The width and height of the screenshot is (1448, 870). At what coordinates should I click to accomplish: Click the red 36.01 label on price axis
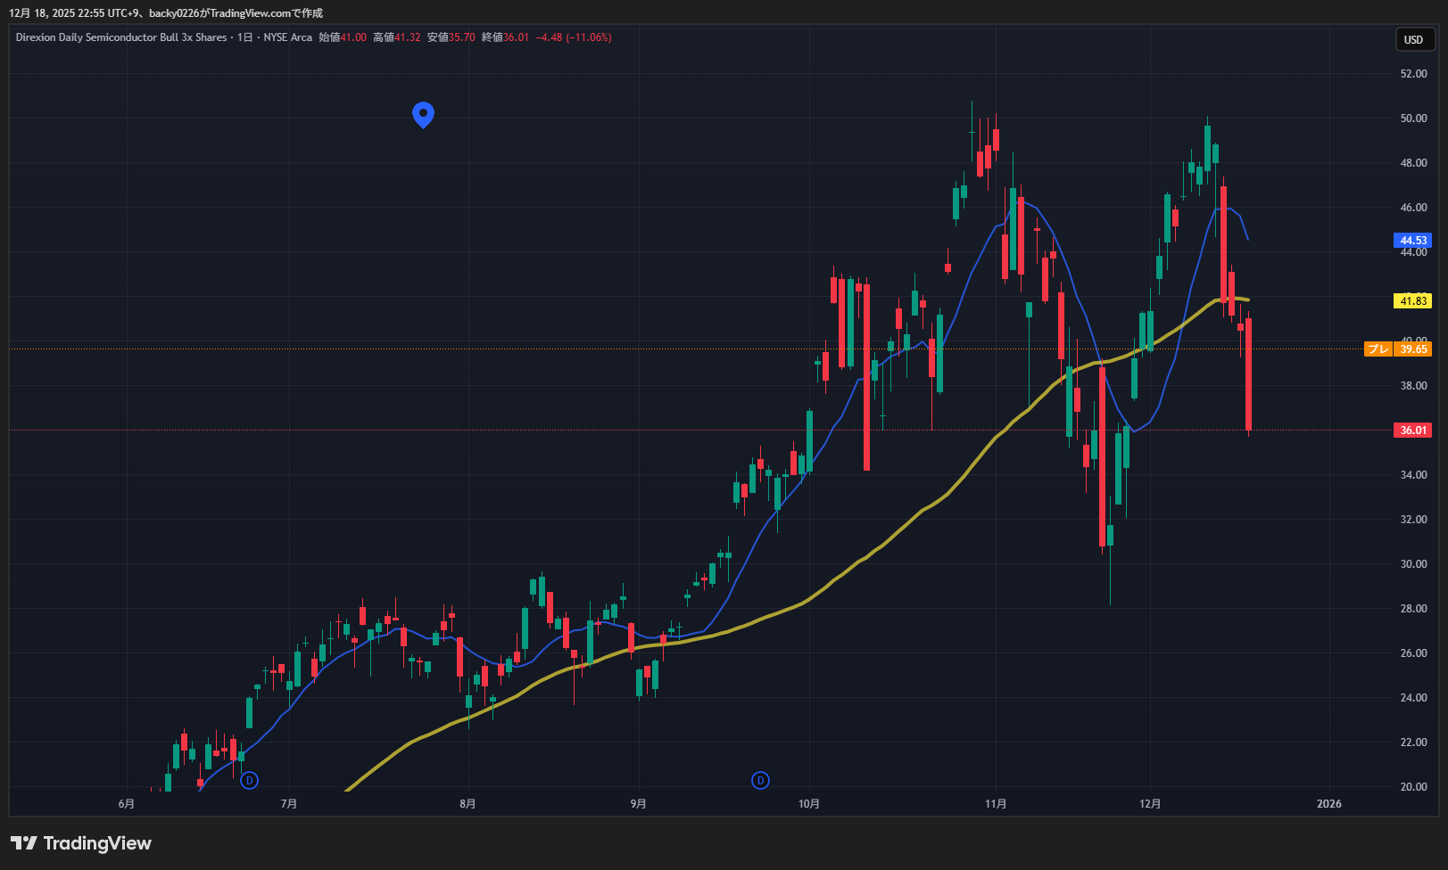(x=1412, y=431)
